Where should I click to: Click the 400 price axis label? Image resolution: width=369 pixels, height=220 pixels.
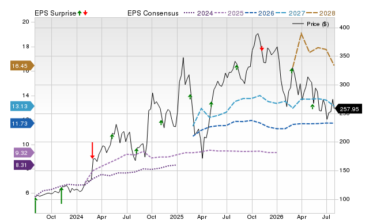pyautogui.click(x=345, y=28)
